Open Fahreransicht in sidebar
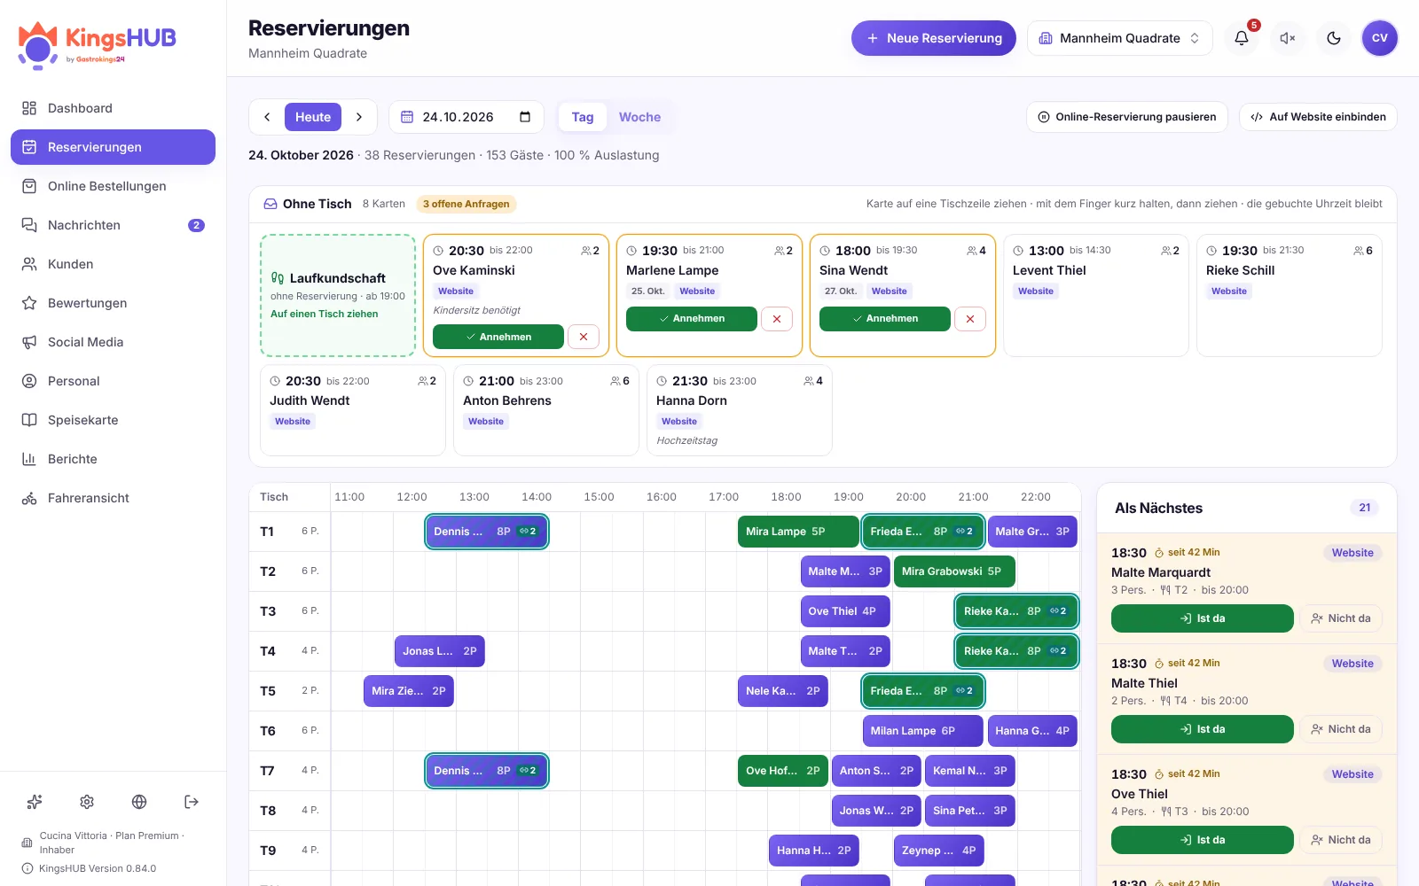Viewport: 1419px width, 886px height. (113, 498)
